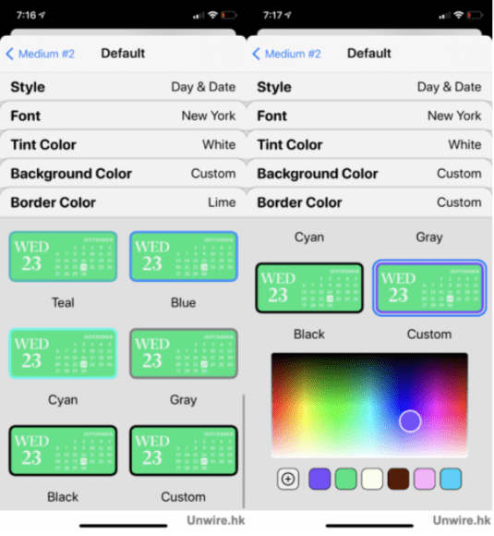The width and height of the screenshot is (494, 536).
Task: Click Wi-Fi icon in right status bar
Action: tap(459, 15)
